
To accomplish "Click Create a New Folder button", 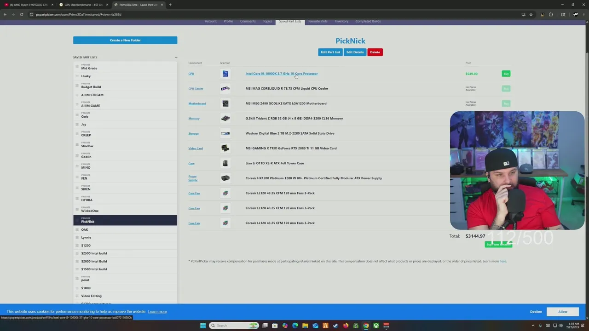I will (125, 40).
